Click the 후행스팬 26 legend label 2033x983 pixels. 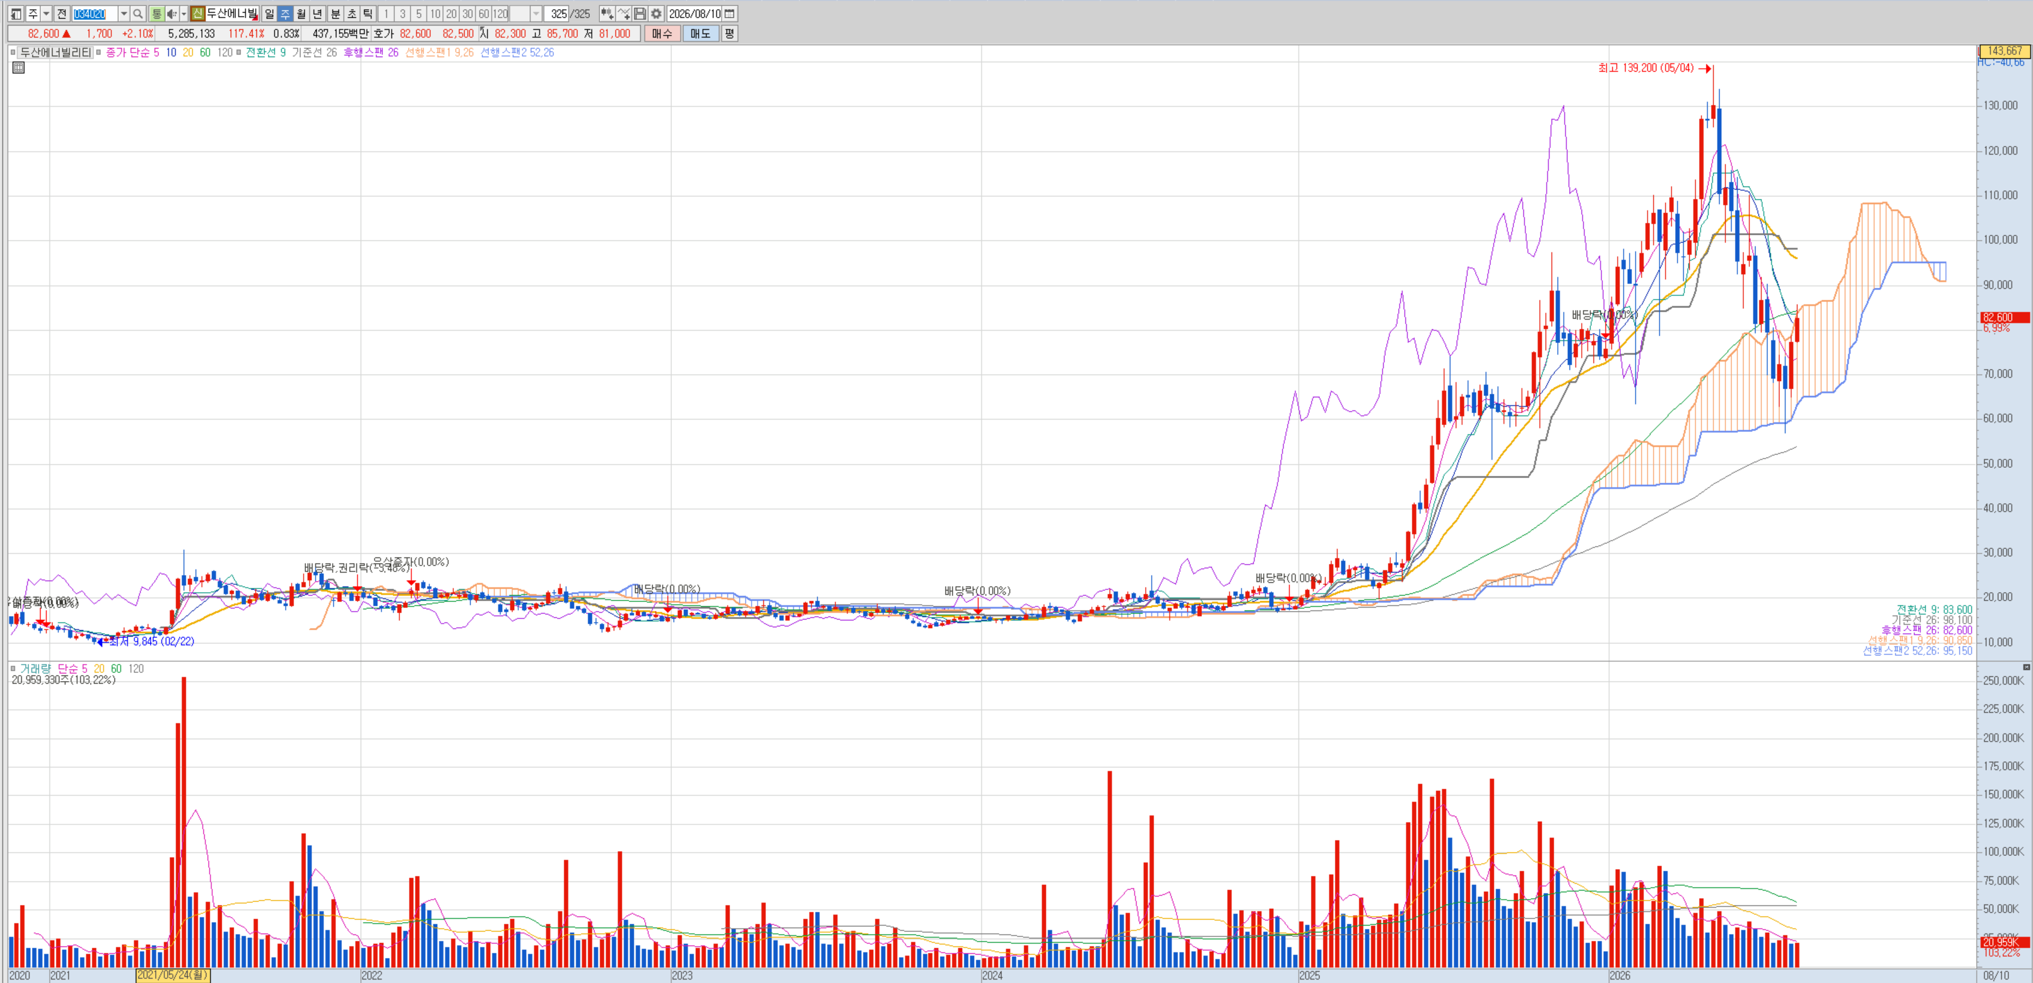point(371,52)
